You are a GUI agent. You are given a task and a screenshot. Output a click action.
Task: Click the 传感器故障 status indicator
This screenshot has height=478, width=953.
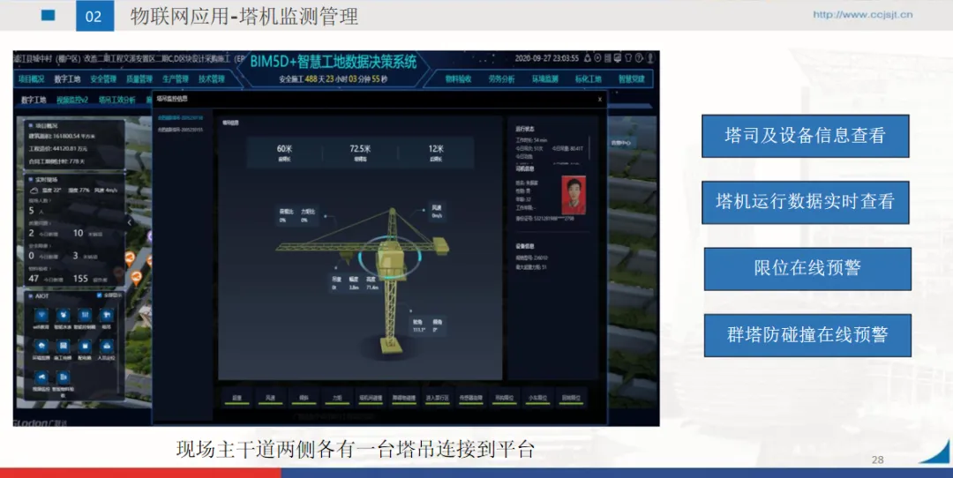470,399
